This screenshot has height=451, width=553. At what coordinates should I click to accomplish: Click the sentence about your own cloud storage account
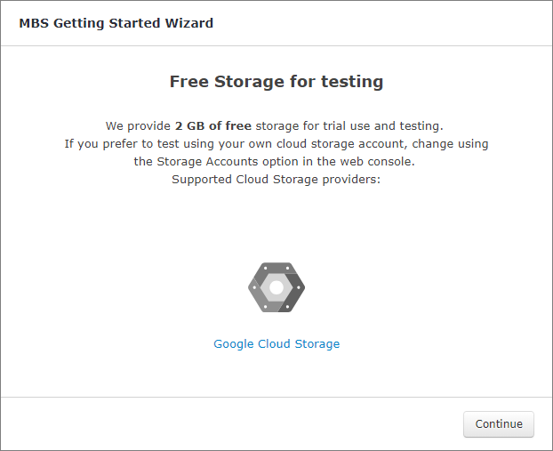coord(276,143)
